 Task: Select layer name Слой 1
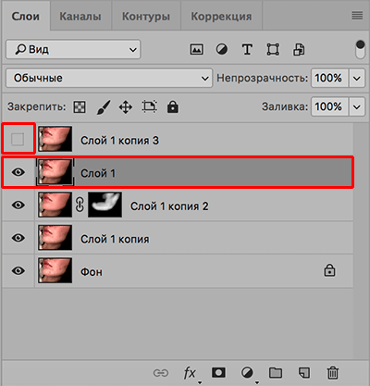[98, 173]
